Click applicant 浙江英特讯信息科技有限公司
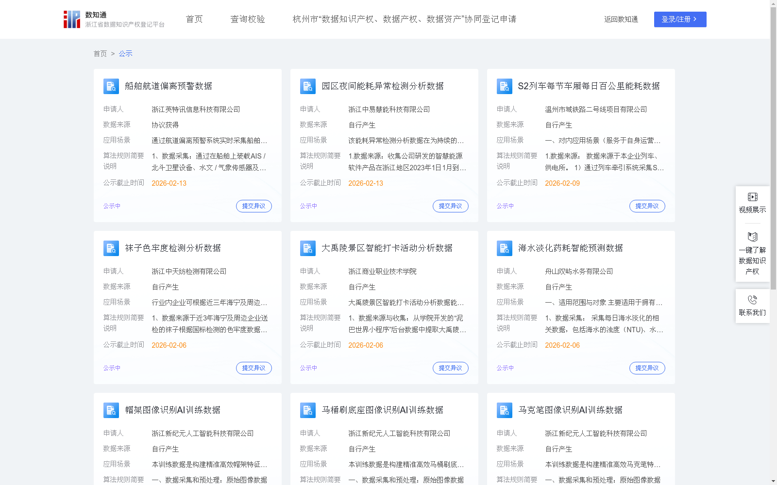This screenshot has height=485, width=777. pyautogui.click(x=196, y=110)
